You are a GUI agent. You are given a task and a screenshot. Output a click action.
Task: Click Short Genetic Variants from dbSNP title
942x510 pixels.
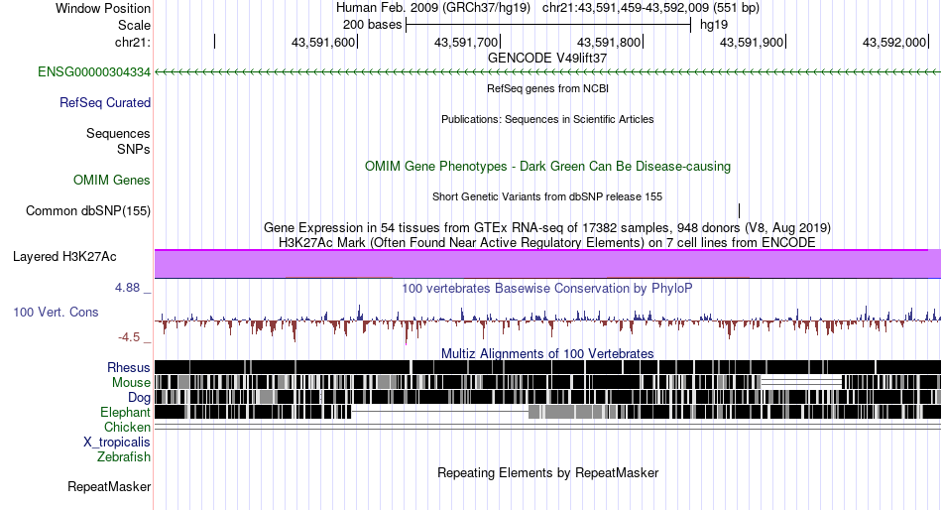click(x=547, y=196)
